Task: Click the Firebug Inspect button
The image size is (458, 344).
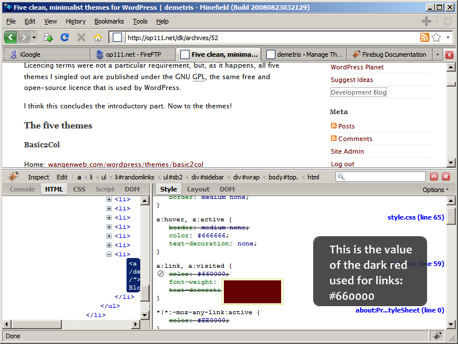Action: pyautogui.click(x=38, y=177)
